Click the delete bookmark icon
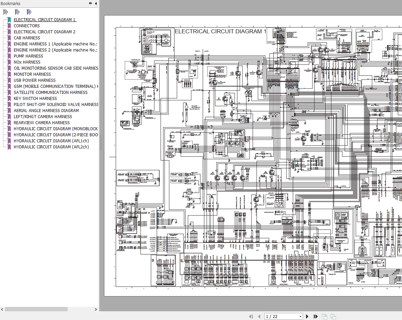The image size is (402, 320). 5,12
